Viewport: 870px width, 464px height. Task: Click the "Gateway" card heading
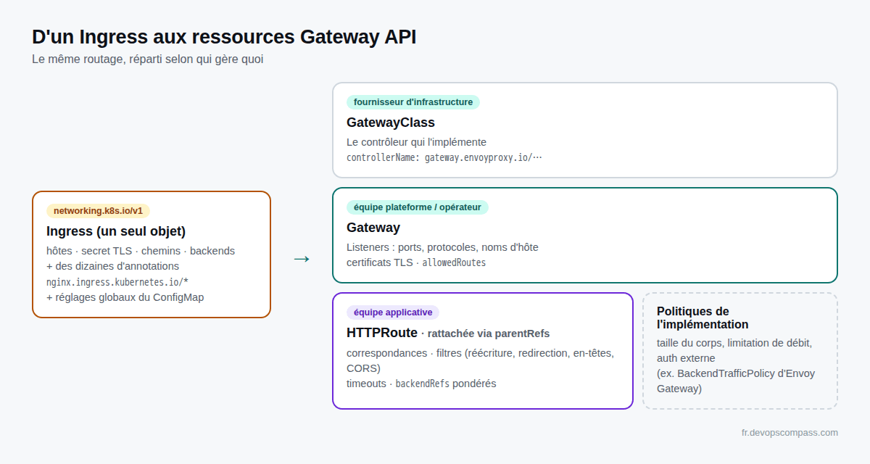click(373, 228)
